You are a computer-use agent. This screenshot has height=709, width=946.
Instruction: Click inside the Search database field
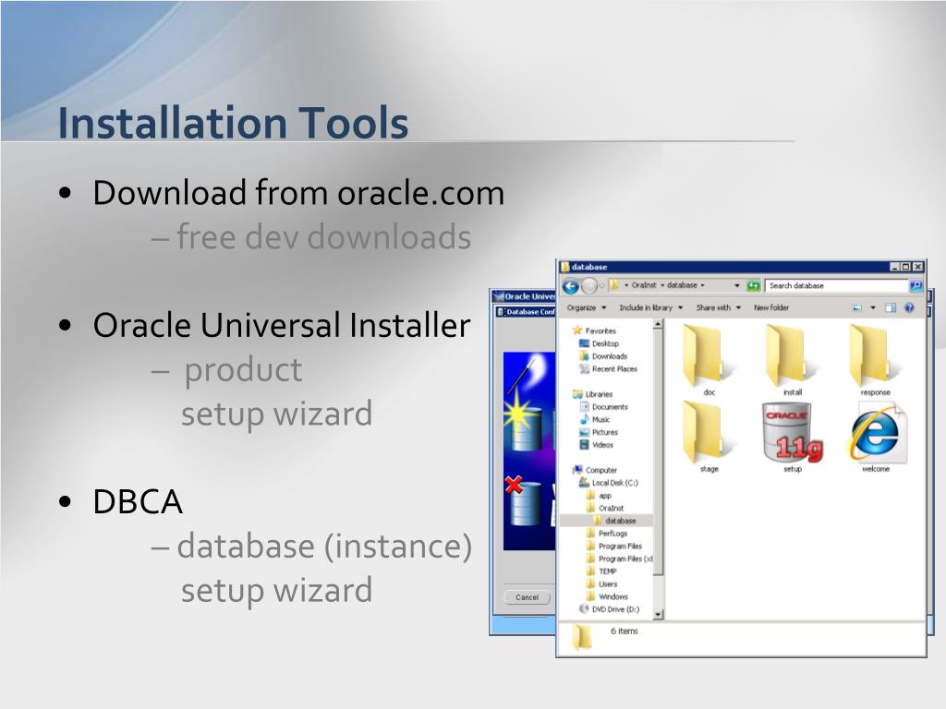pyautogui.click(x=836, y=286)
